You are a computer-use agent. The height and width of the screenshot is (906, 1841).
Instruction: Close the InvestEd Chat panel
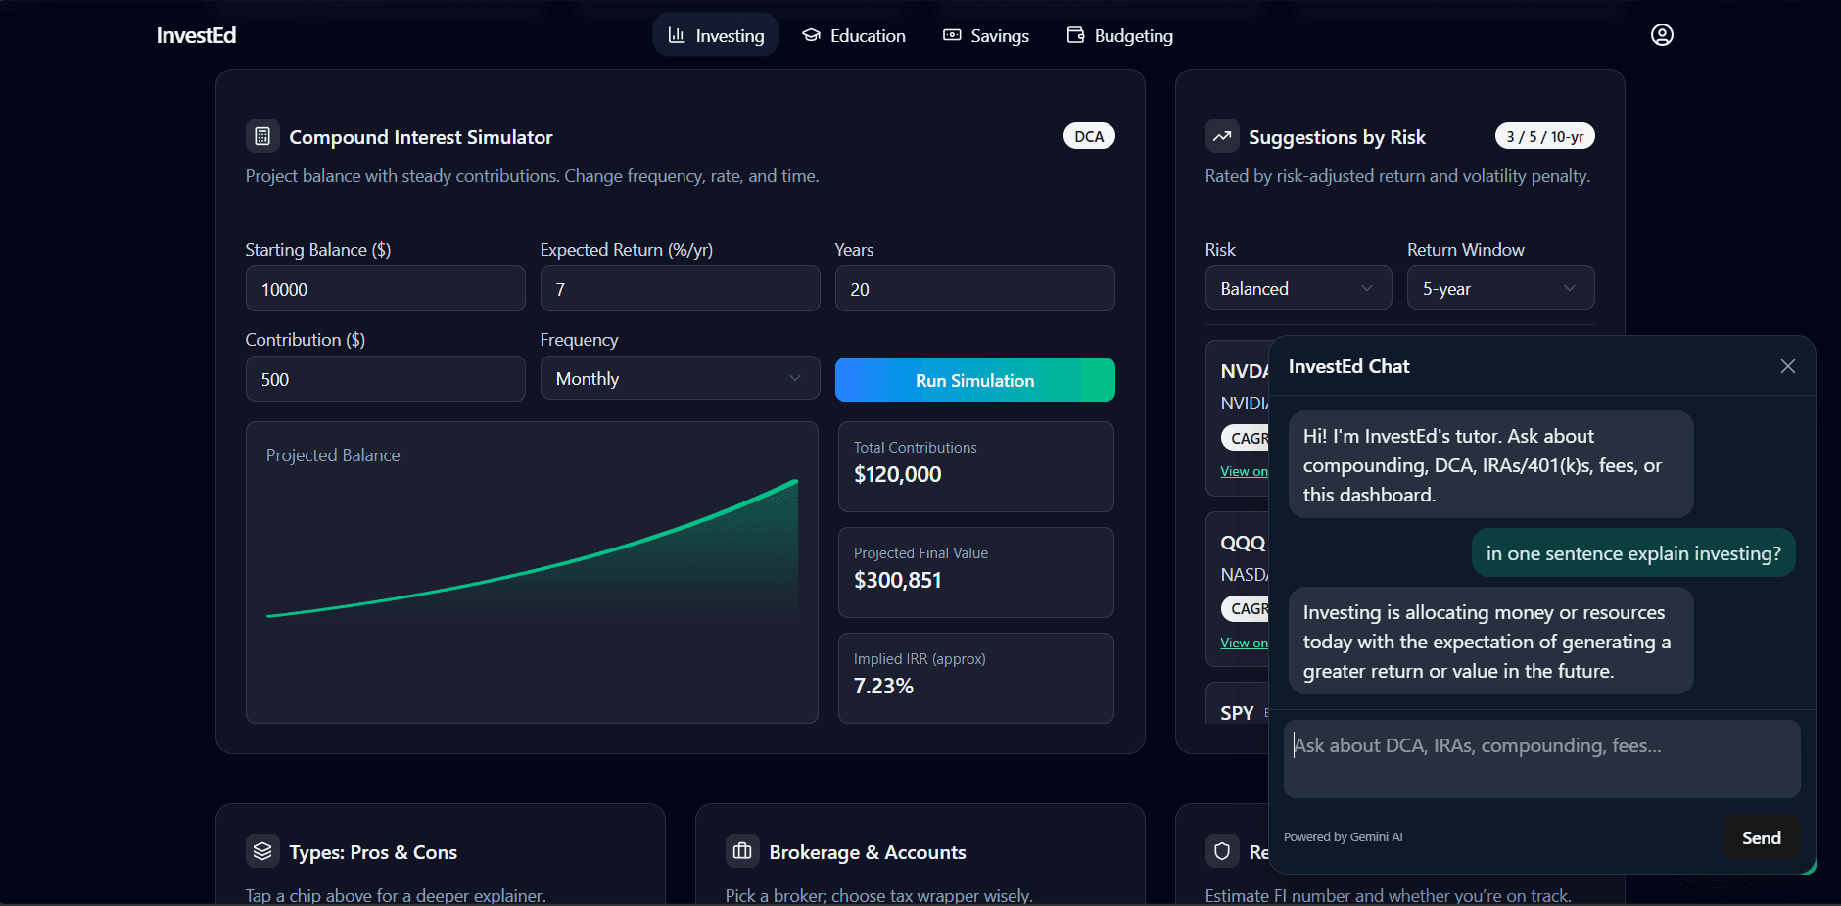coord(1787,366)
